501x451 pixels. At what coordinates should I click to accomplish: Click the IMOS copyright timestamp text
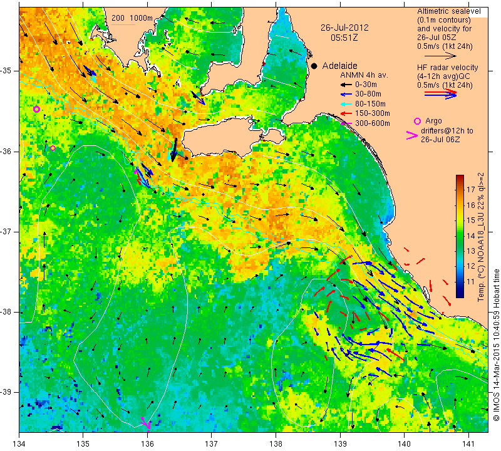tap(496, 345)
